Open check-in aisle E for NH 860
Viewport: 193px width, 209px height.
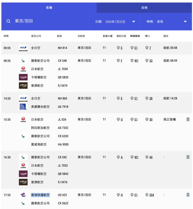pyautogui.click(x=122, y=98)
